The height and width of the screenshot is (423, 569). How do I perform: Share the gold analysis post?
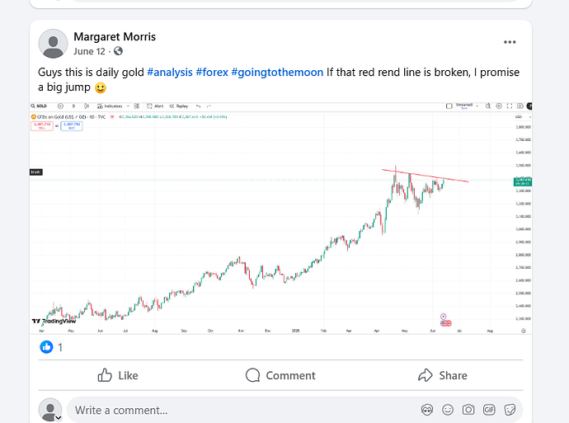point(443,375)
